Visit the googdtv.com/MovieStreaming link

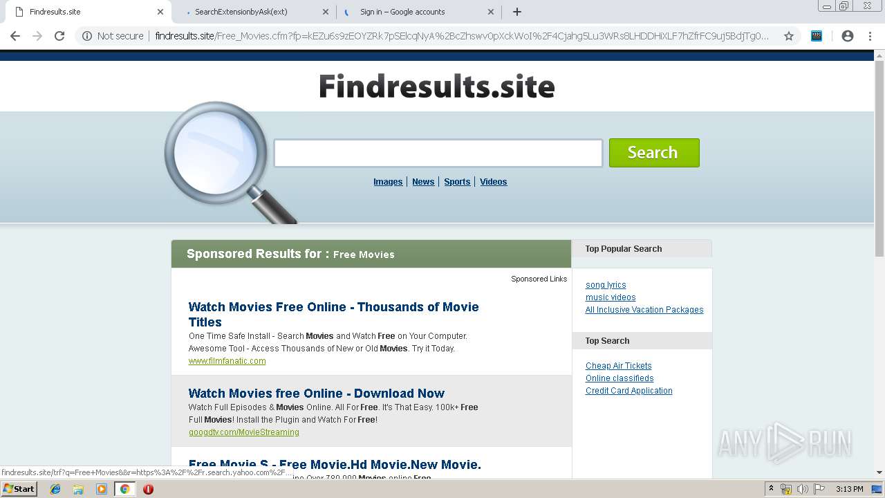[x=244, y=432]
